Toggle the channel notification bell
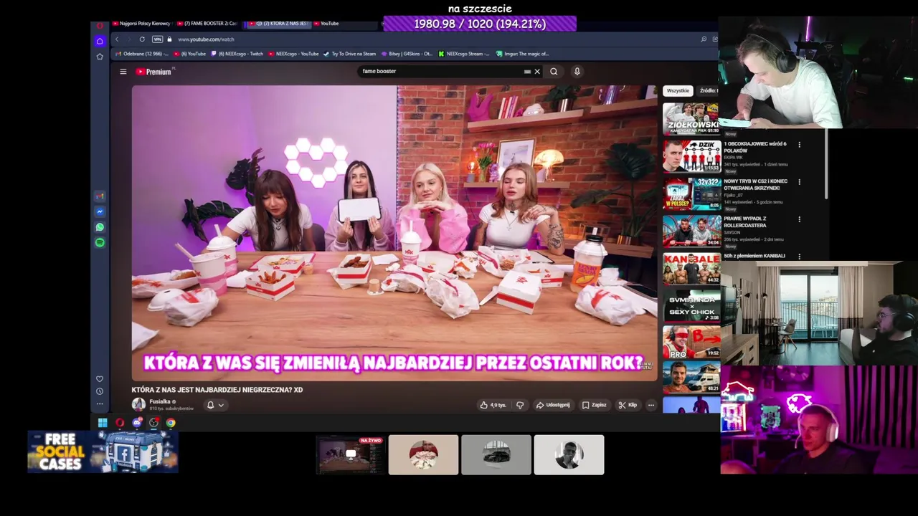Screen dimensions: 918x516 point(210,405)
